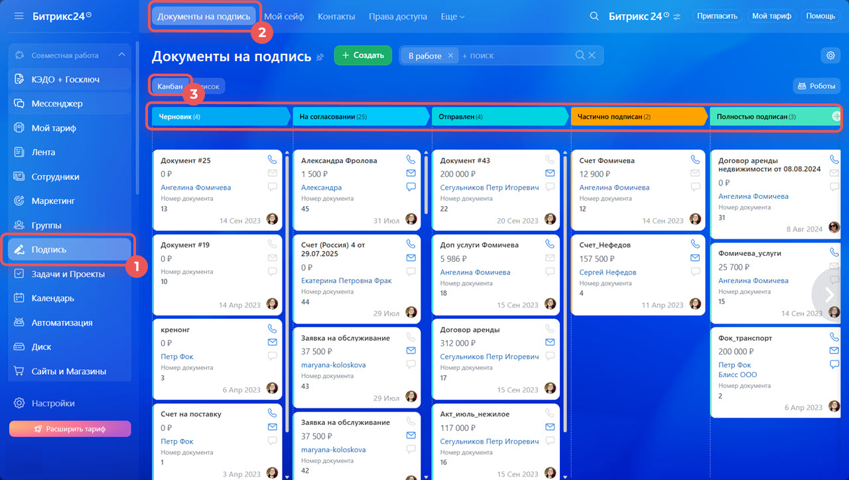Click the search magnifier icon in header
Image resolution: width=849 pixels, height=480 pixels.
[x=594, y=16]
